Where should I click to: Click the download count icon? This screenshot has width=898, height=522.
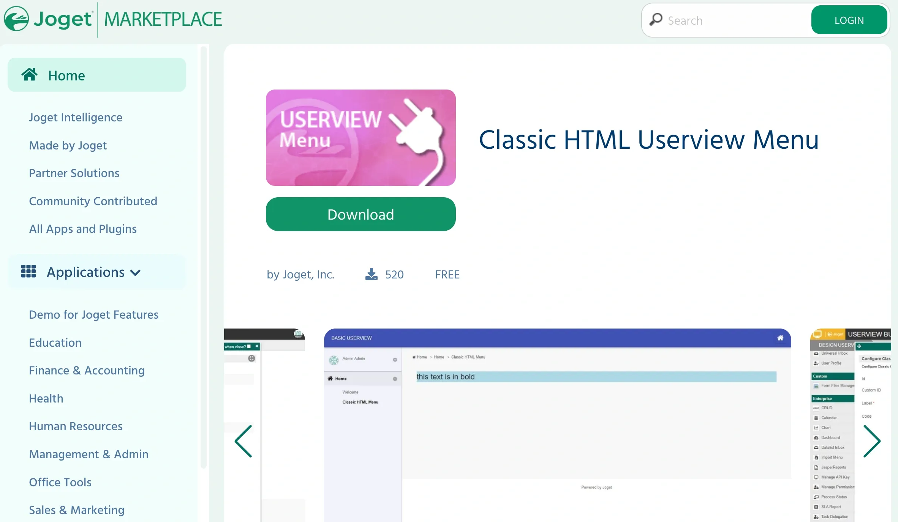pos(371,274)
